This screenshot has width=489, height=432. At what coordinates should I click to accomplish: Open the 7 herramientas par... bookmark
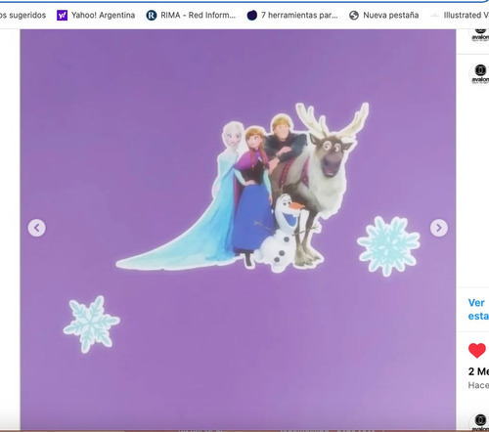[292, 15]
